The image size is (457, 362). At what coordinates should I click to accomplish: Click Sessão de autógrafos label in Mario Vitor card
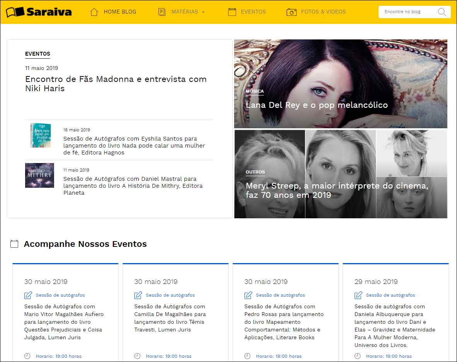click(60, 295)
